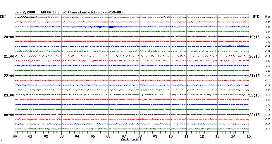Click the DC offset value "-341"
272x144 pixels.
268,47
